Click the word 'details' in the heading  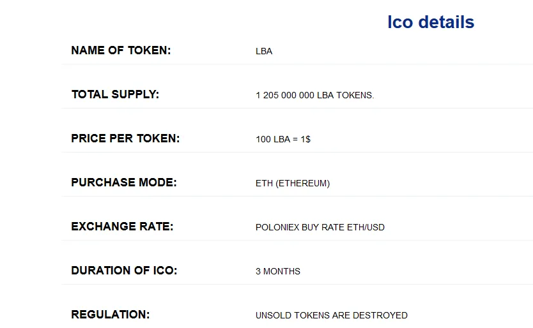click(446, 22)
